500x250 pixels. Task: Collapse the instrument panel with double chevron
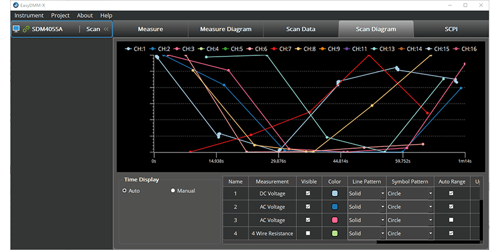107,29
